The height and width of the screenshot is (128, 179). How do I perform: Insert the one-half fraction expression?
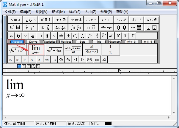click(x=110, y=50)
